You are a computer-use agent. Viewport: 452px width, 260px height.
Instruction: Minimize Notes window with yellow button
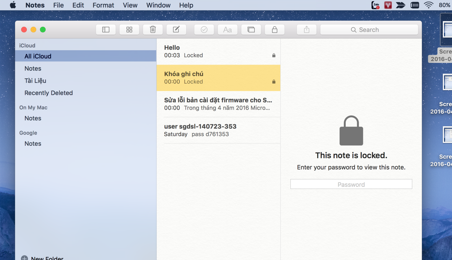click(x=33, y=30)
